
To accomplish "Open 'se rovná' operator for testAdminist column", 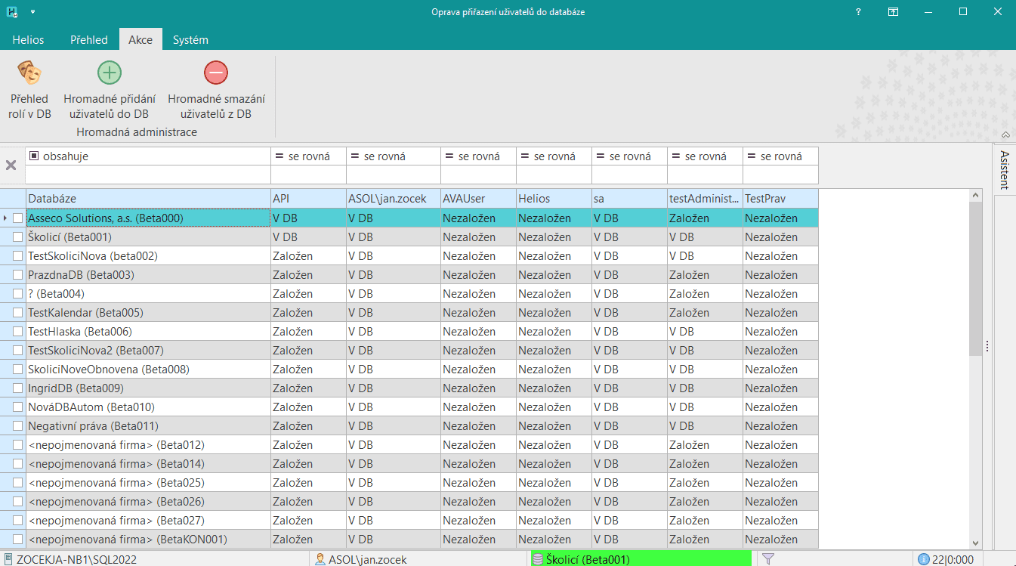I will pyautogui.click(x=705, y=156).
